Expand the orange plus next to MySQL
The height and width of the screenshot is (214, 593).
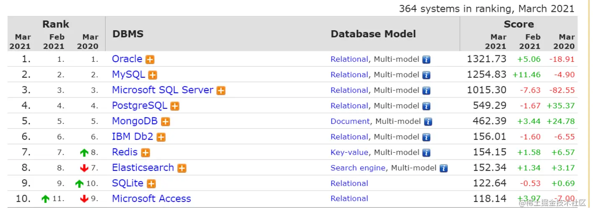153,75
